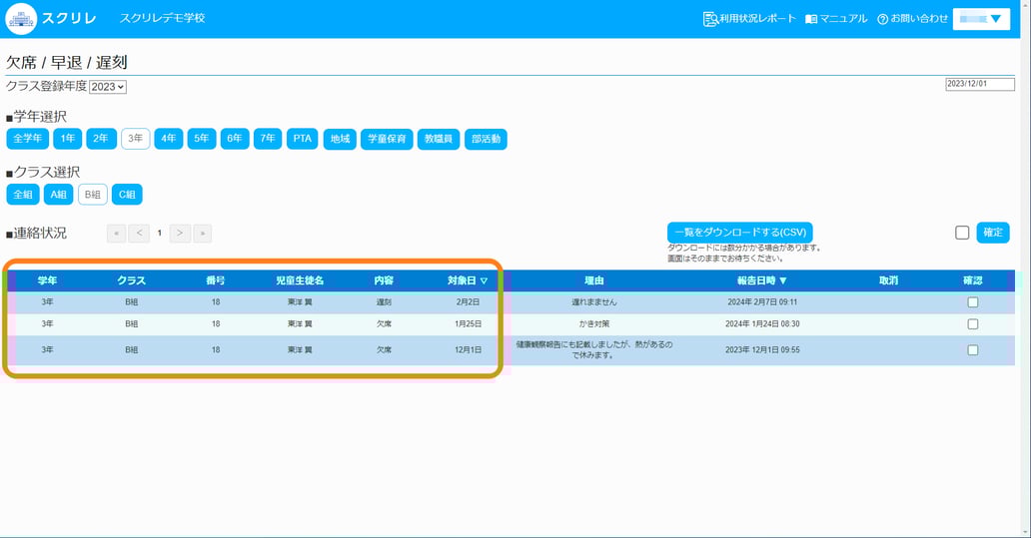Go to next page arrow
The image size is (1031, 538).
click(x=180, y=234)
